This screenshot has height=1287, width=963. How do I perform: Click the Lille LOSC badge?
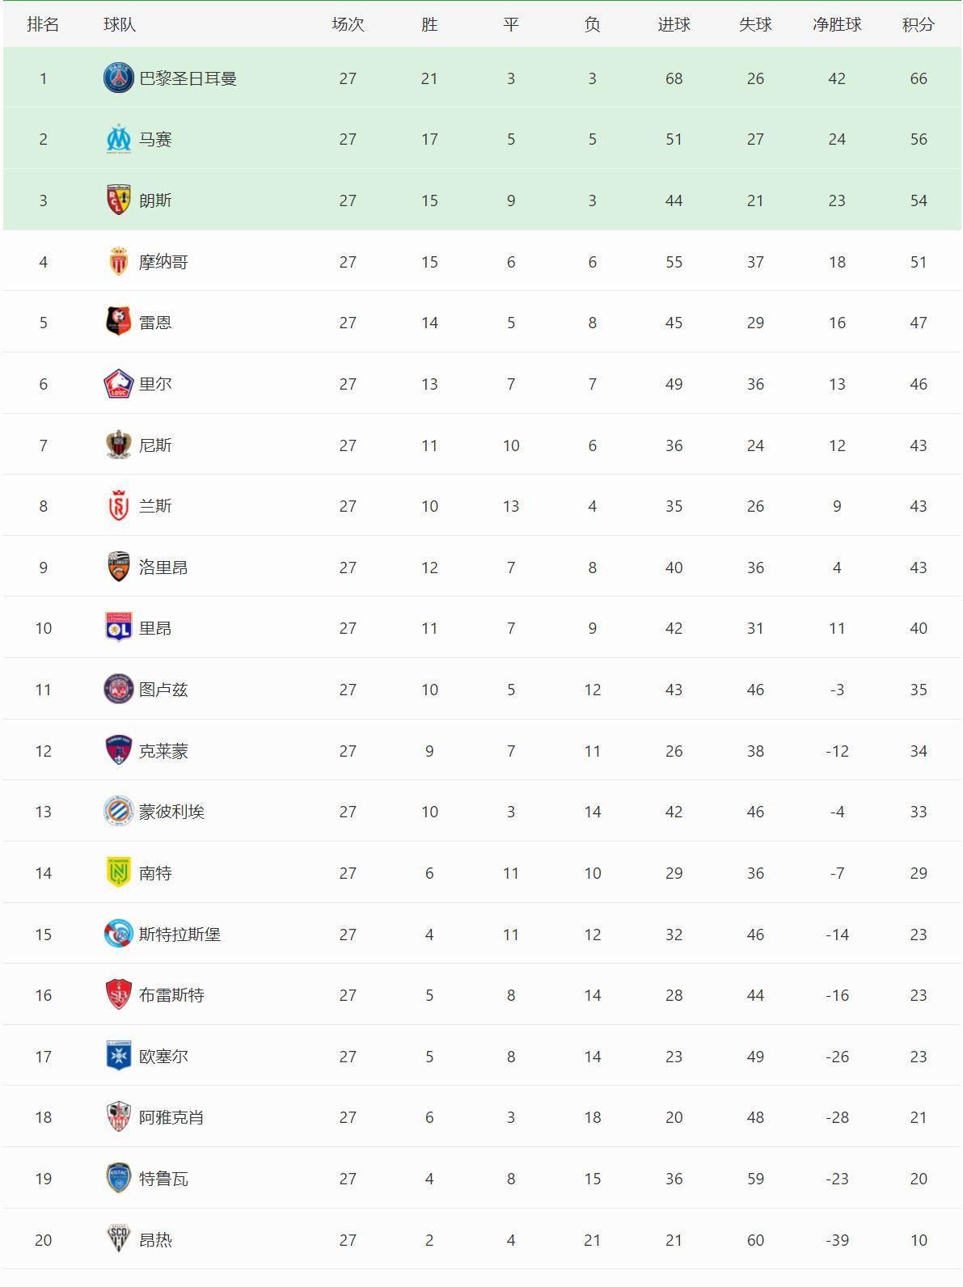[119, 384]
